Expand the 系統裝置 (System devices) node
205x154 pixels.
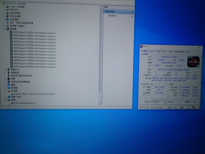coord(4,20)
